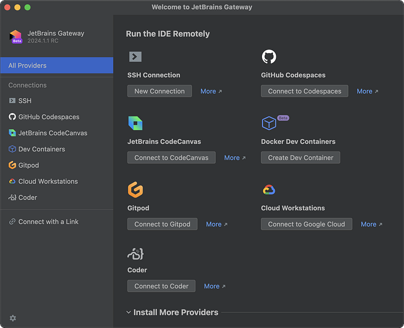The image size is (404, 328).
Task: Select Dev Containers in the sidebar
Action: 42,149
